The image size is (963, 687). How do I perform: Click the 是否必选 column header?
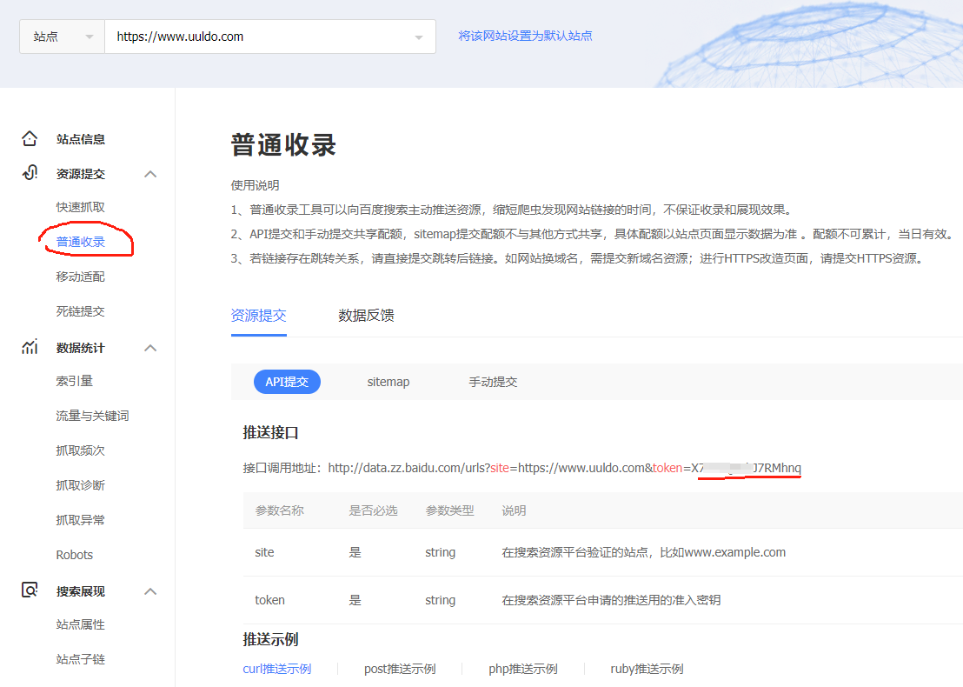pyautogui.click(x=374, y=510)
